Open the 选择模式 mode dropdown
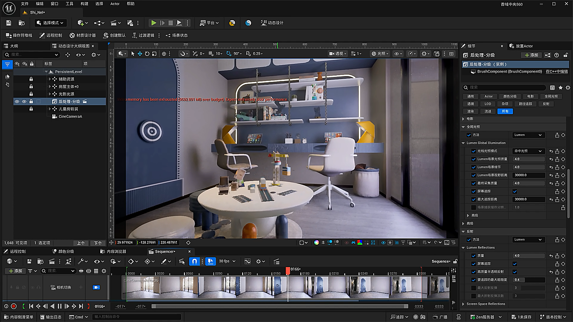Viewport: 573px width, 322px height. (x=51, y=23)
